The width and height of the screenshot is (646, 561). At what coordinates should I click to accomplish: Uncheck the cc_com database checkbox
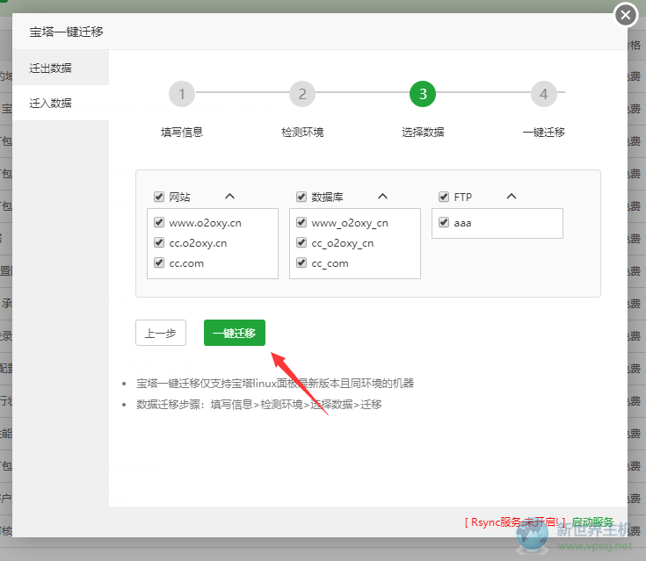[301, 263]
